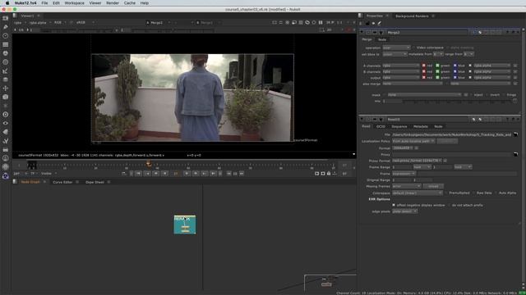Image resolution: width=526 pixels, height=295 pixels.
Task: Switch to the Curve Editor tab
Action: pos(62,182)
